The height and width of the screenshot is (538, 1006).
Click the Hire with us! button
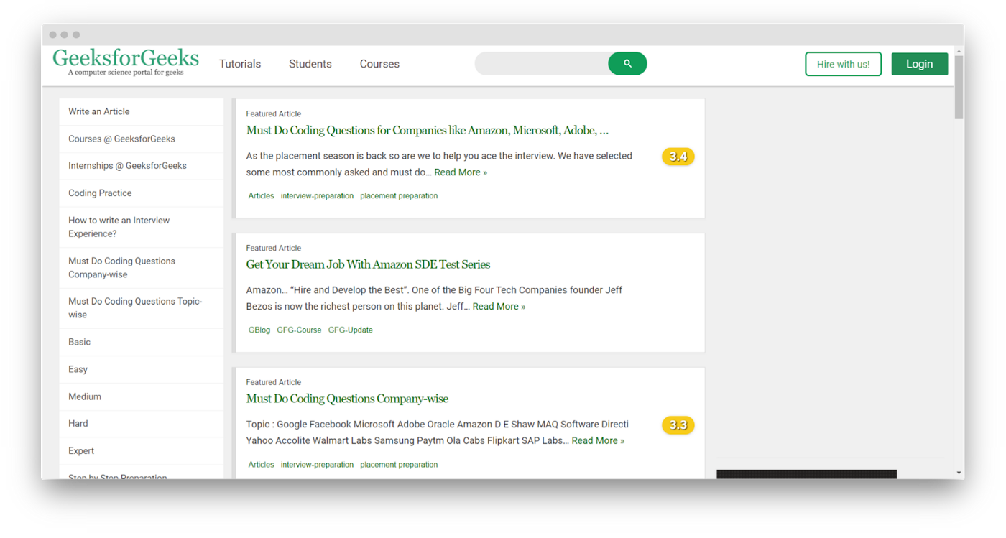click(844, 64)
